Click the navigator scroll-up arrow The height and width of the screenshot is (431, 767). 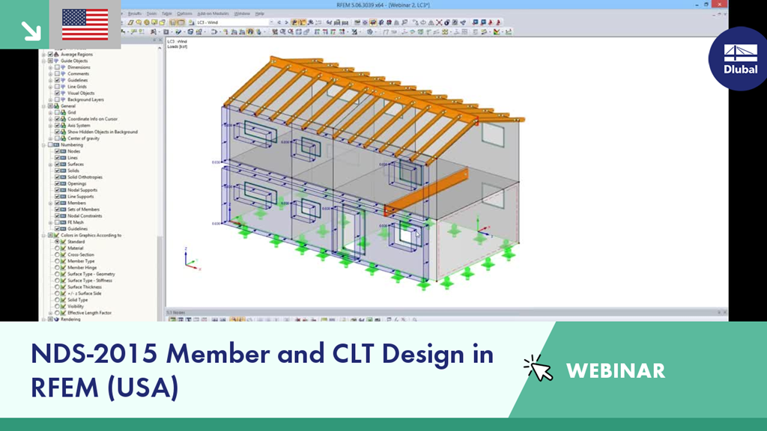click(x=160, y=49)
